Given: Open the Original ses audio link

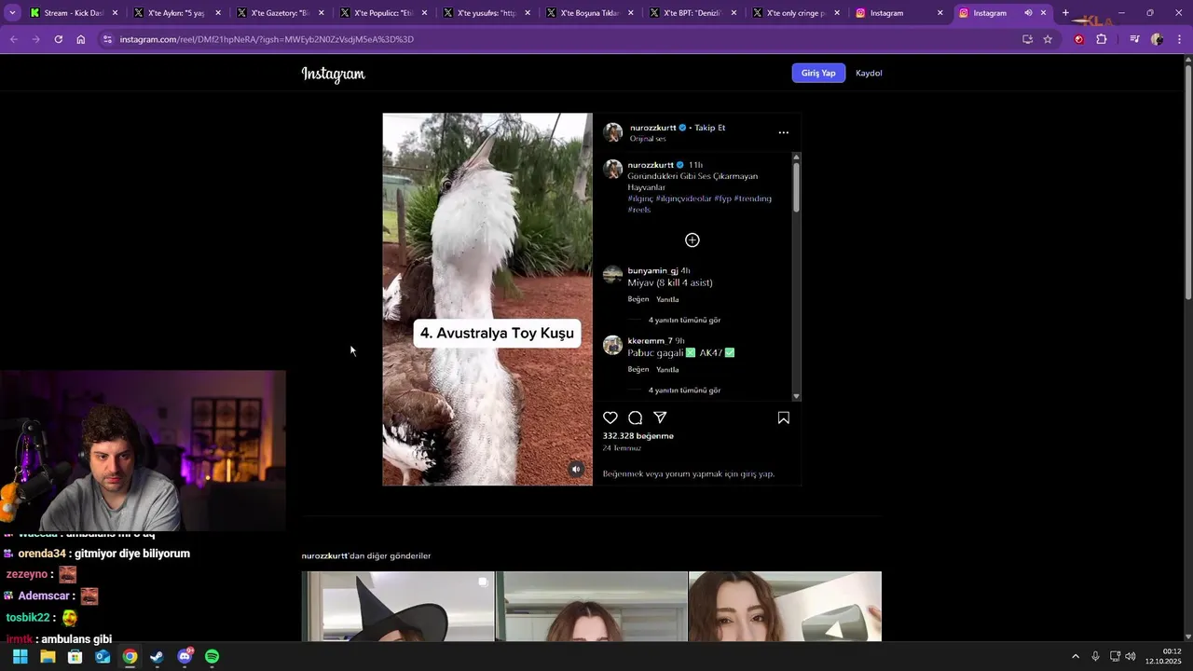Looking at the screenshot, I should click(x=648, y=139).
